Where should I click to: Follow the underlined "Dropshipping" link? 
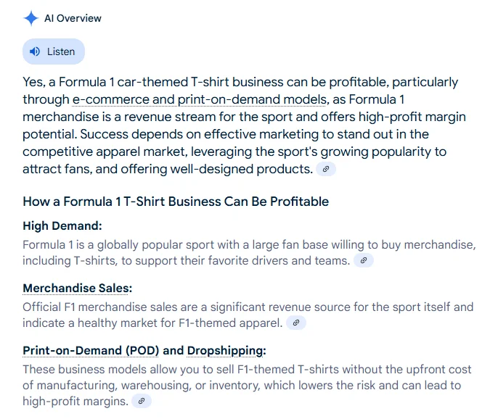[x=224, y=351]
